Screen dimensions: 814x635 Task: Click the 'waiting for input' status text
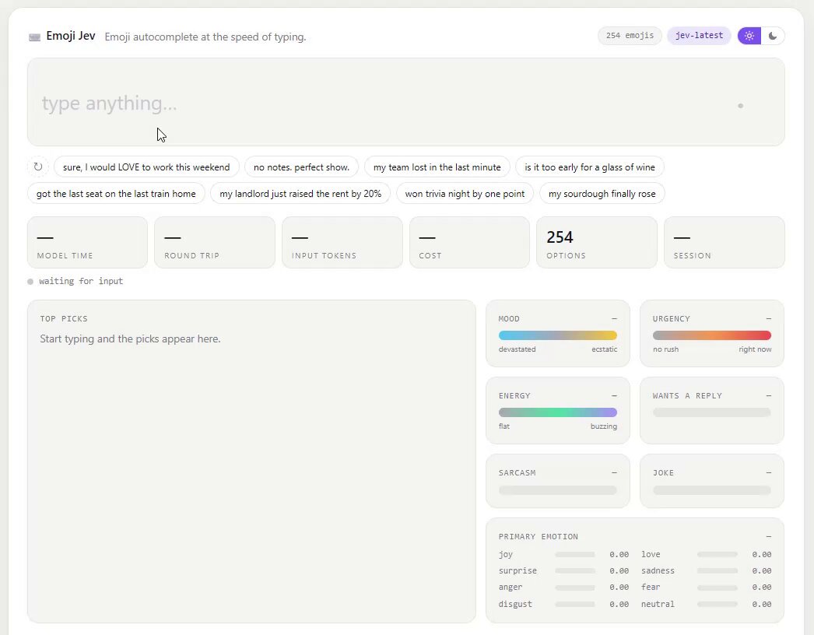[81, 282]
